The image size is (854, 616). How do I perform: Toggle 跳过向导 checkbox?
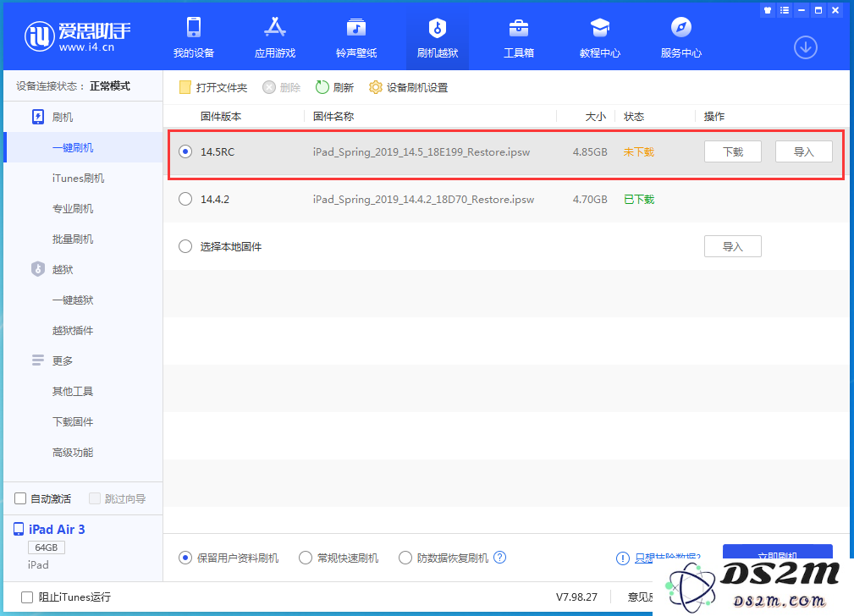pyautogui.click(x=94, y=498)
